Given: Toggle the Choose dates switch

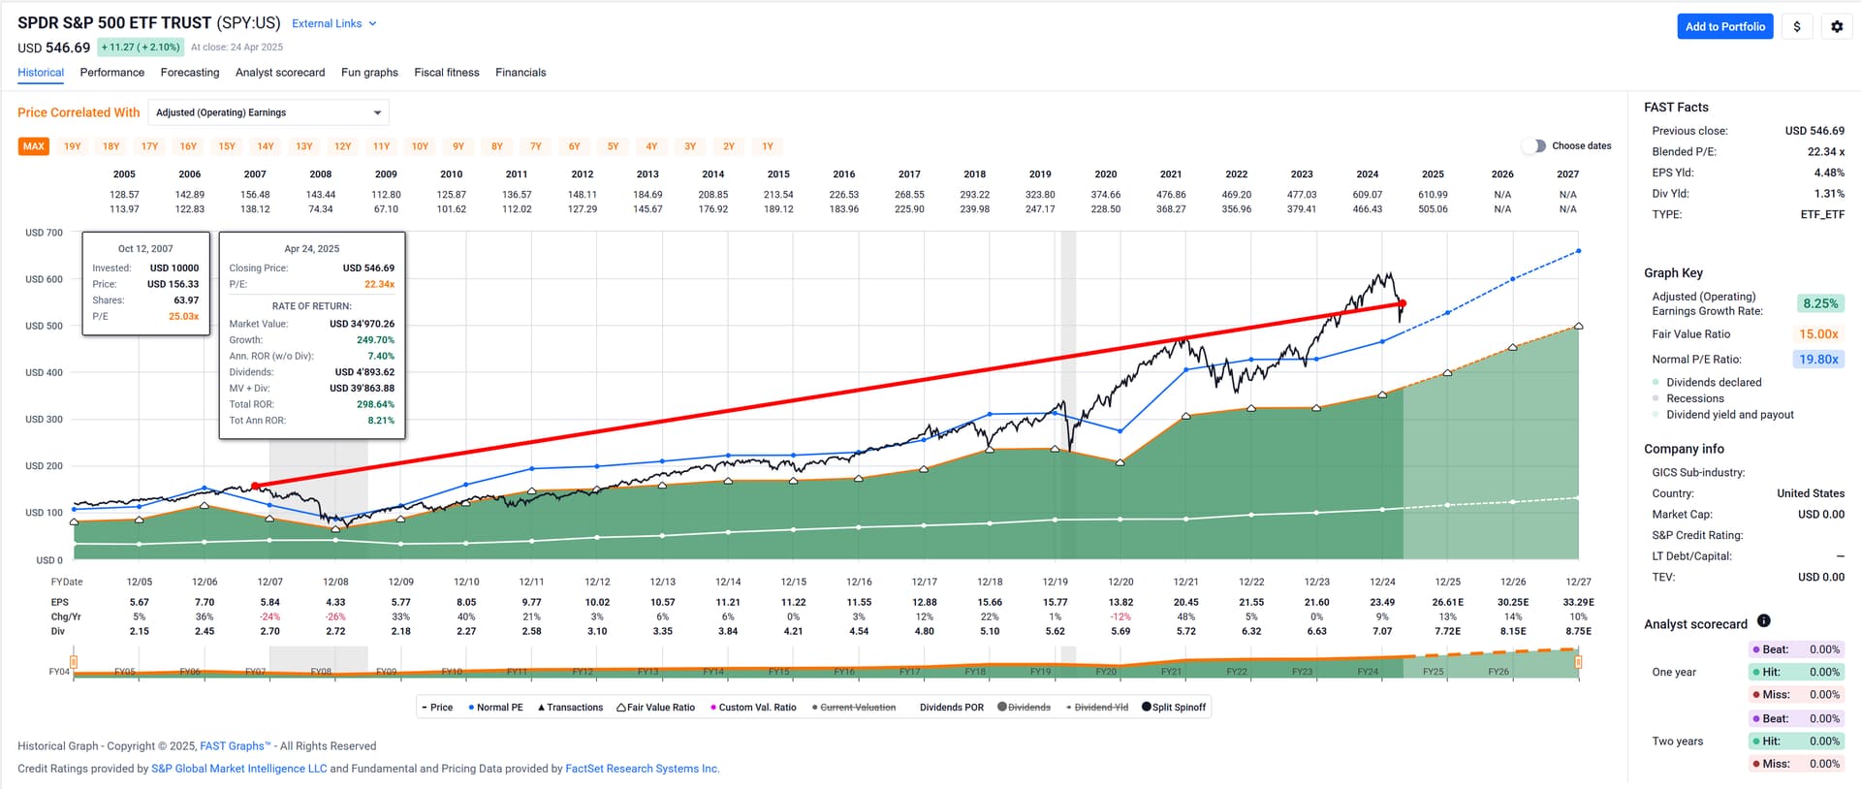Looking at the screenshot, I should (x=1533, y=146).
